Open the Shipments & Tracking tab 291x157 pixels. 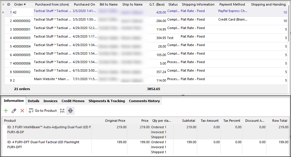(107, 101)
